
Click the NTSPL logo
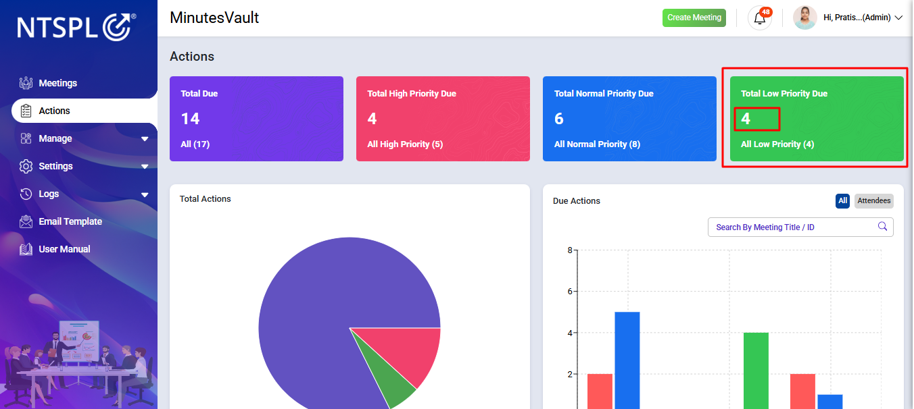pyautogui.click(x=77, y=27)
